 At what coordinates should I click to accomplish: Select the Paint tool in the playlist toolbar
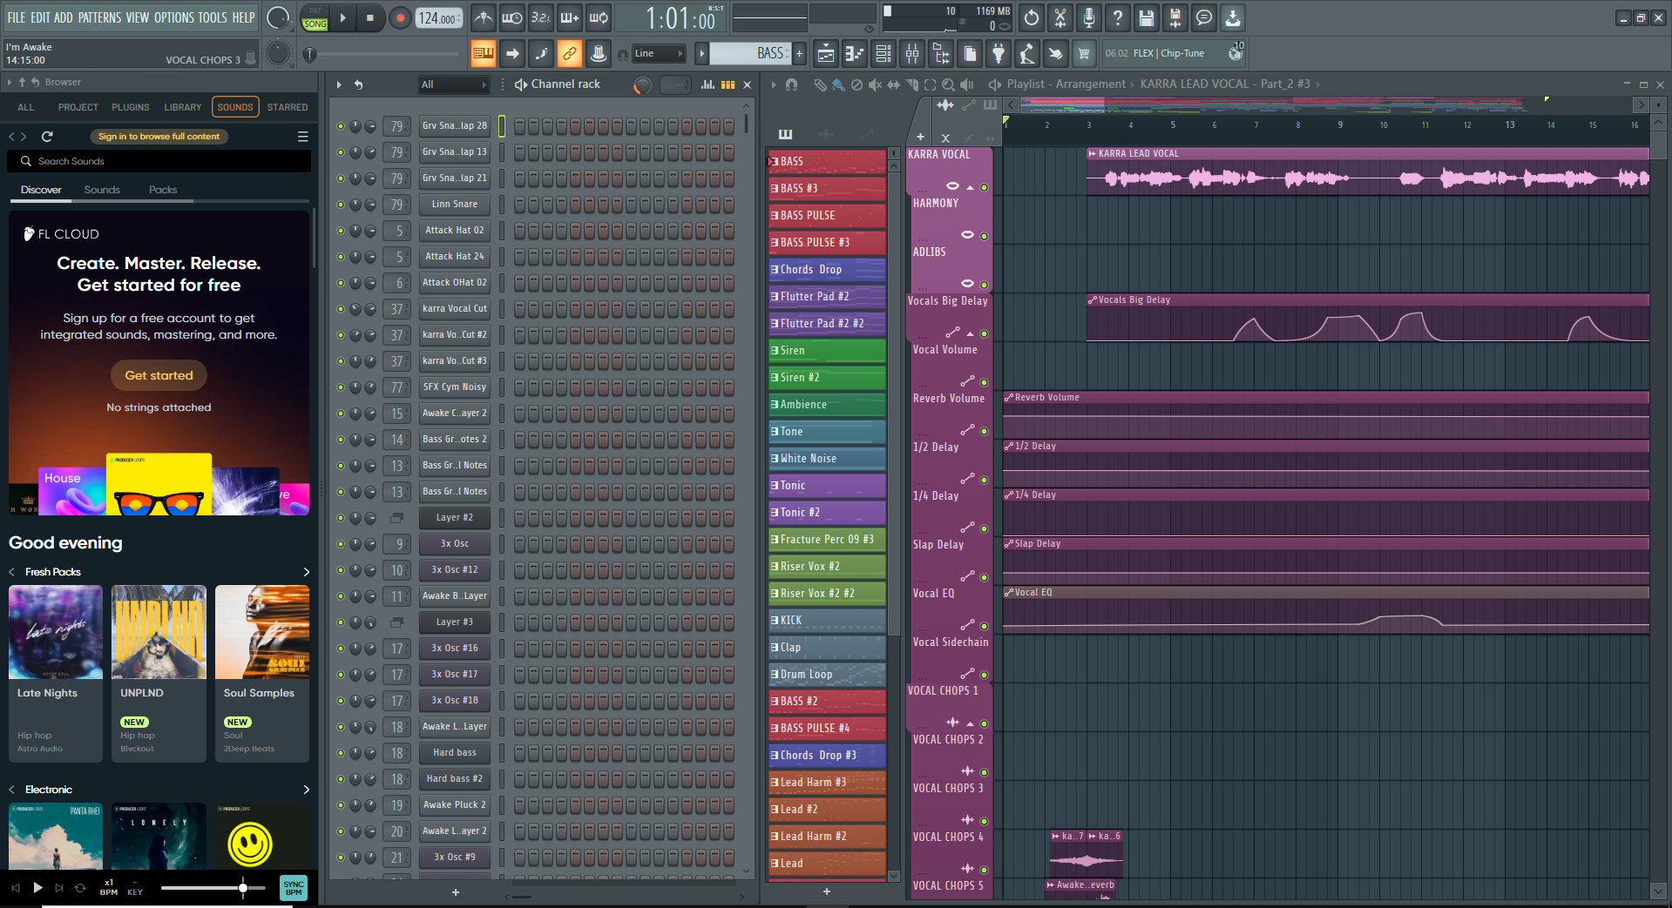(839, 84)
